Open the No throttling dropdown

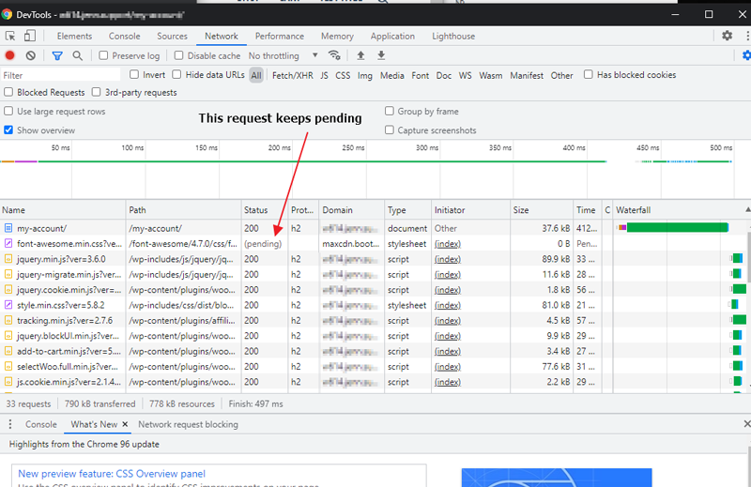(x=284, y=55)
